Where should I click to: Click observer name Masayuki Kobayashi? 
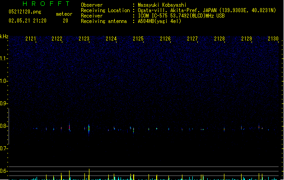pyautogui.click(x=162, y=5)
